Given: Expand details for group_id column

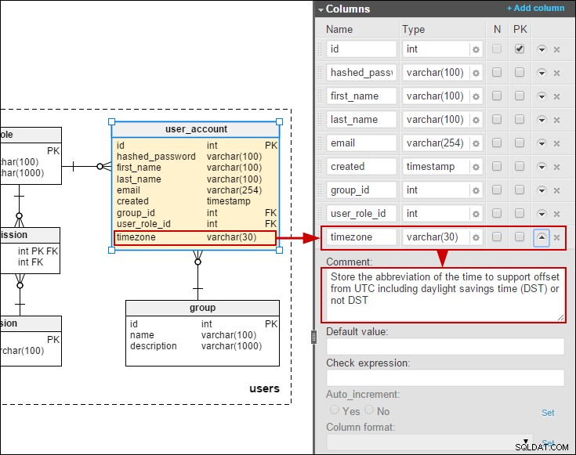Looking at the screenshot, I should (542, 190).
